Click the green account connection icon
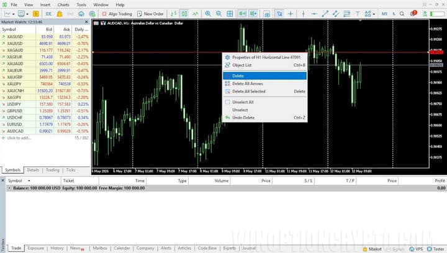 coord(425,14)
